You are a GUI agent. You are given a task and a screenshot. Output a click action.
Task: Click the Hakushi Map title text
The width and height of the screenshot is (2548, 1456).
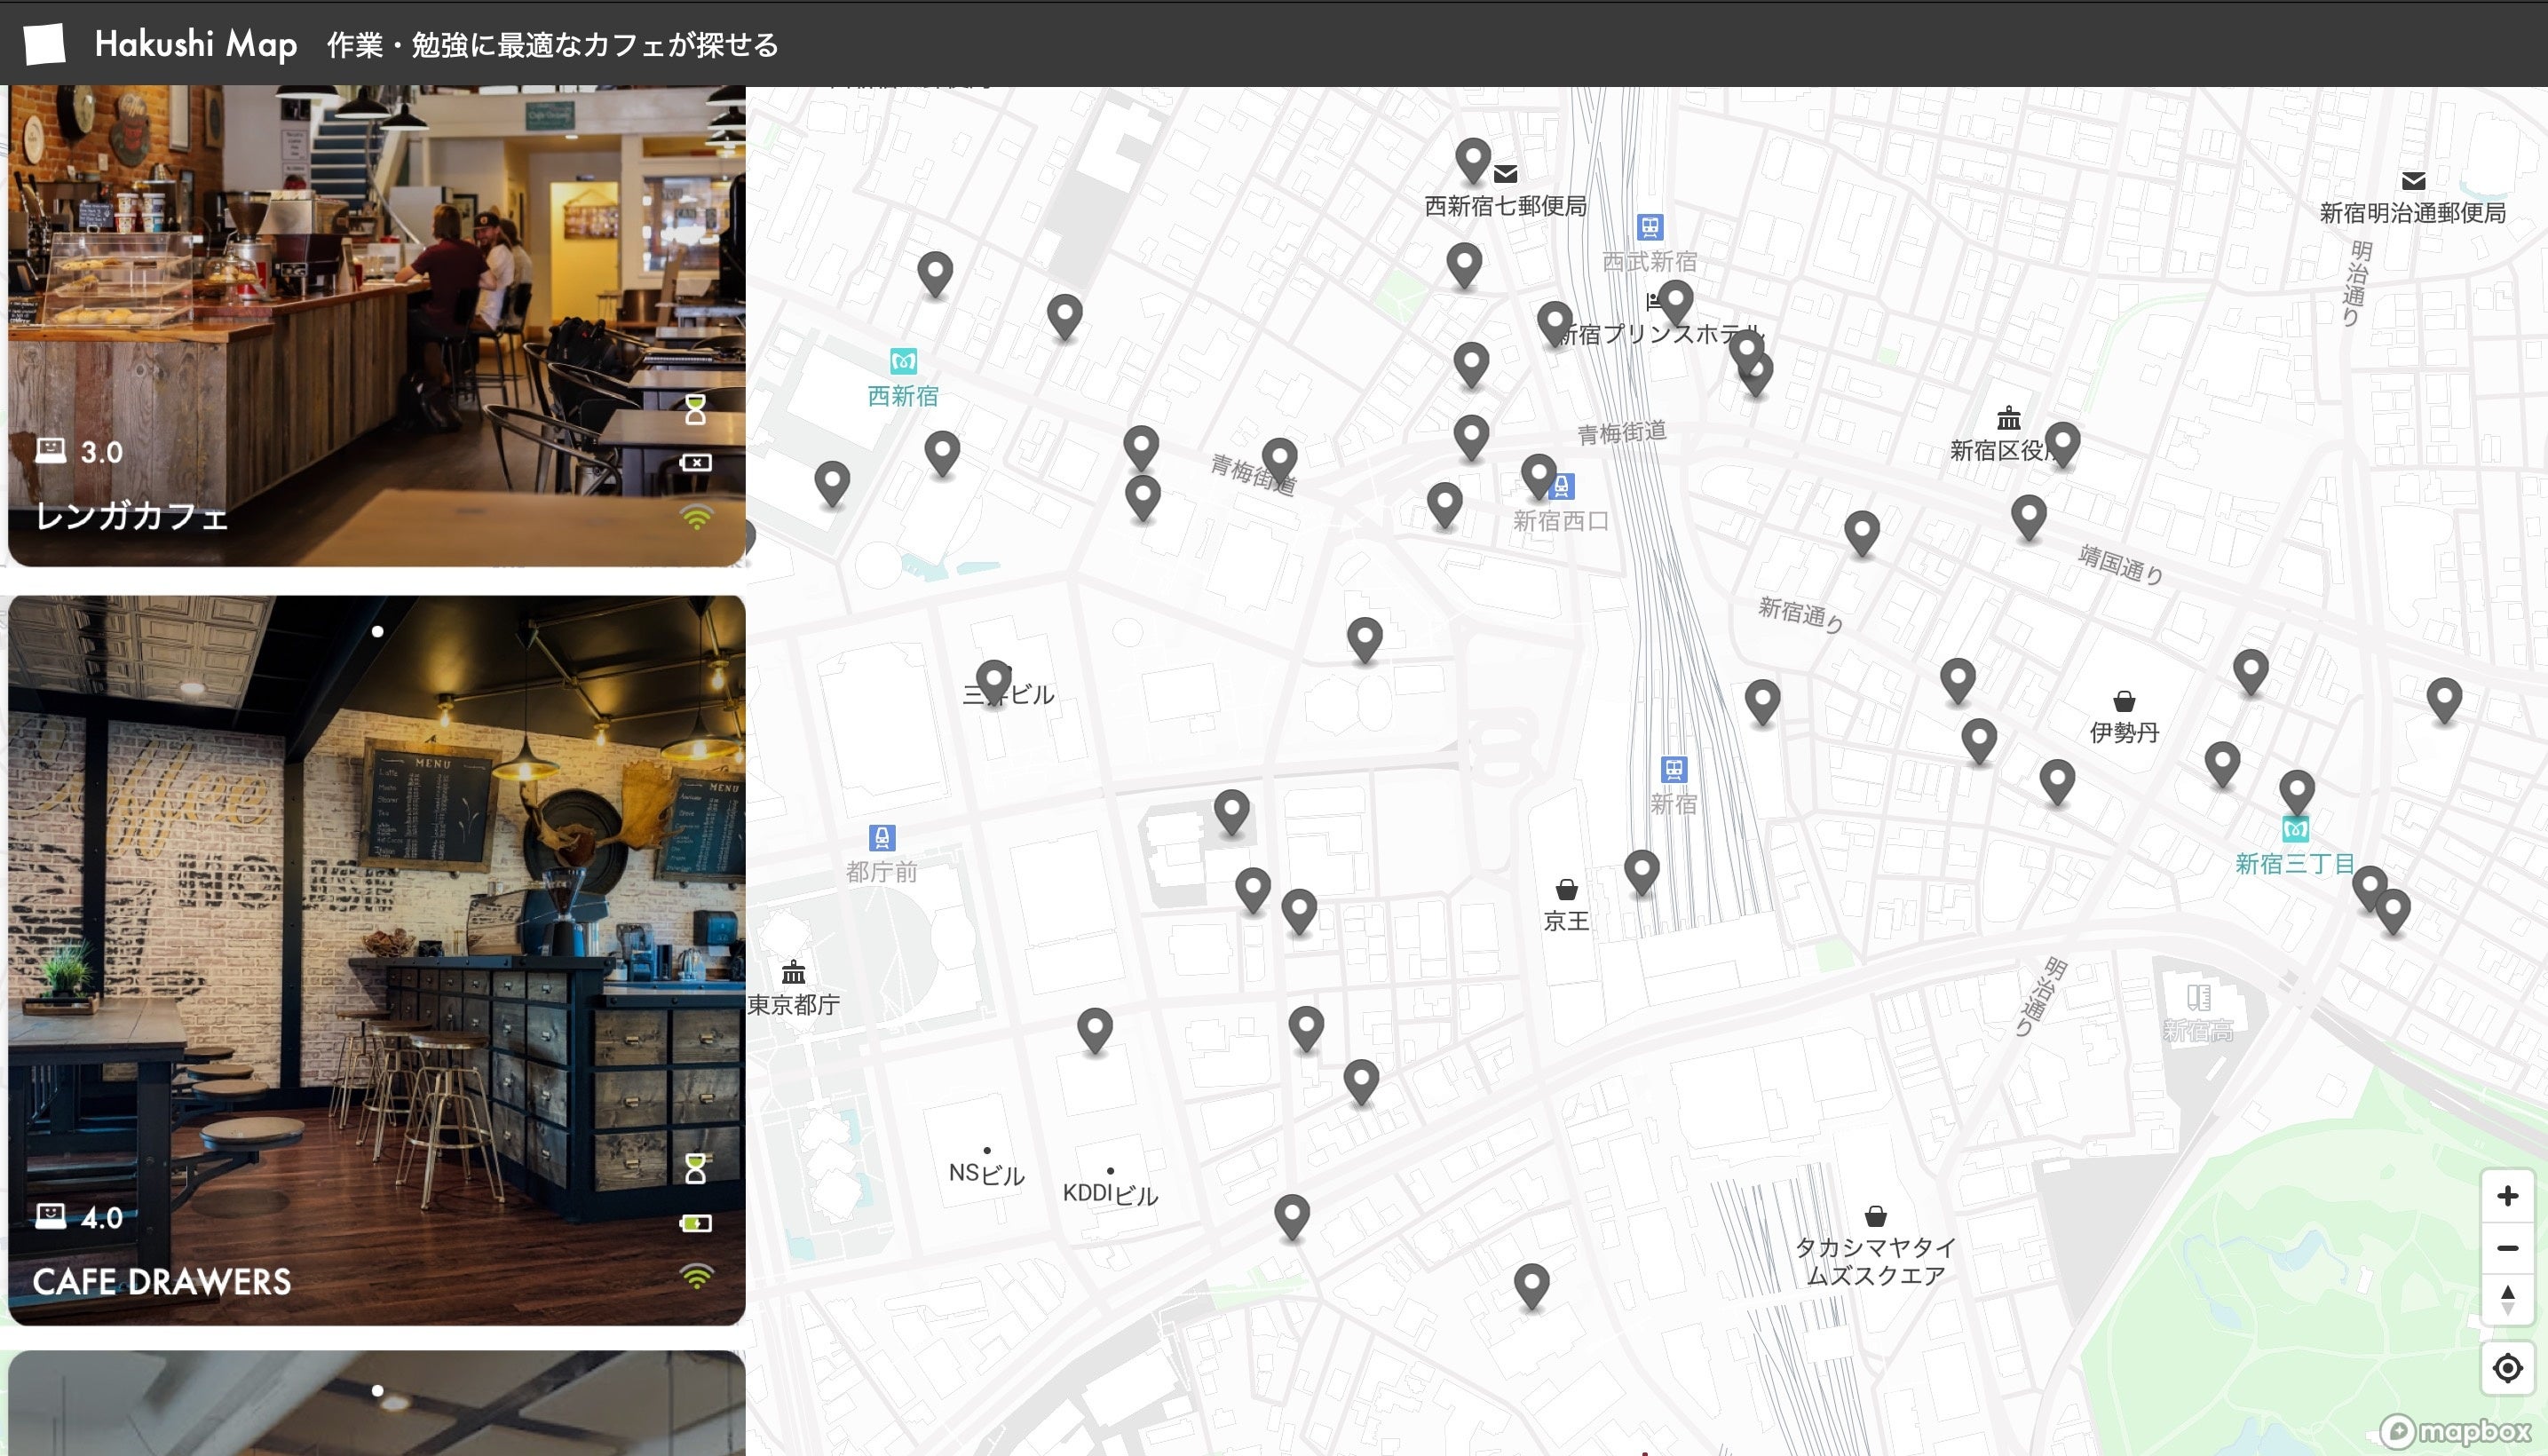pyautogui.click(x=196, y=44)
